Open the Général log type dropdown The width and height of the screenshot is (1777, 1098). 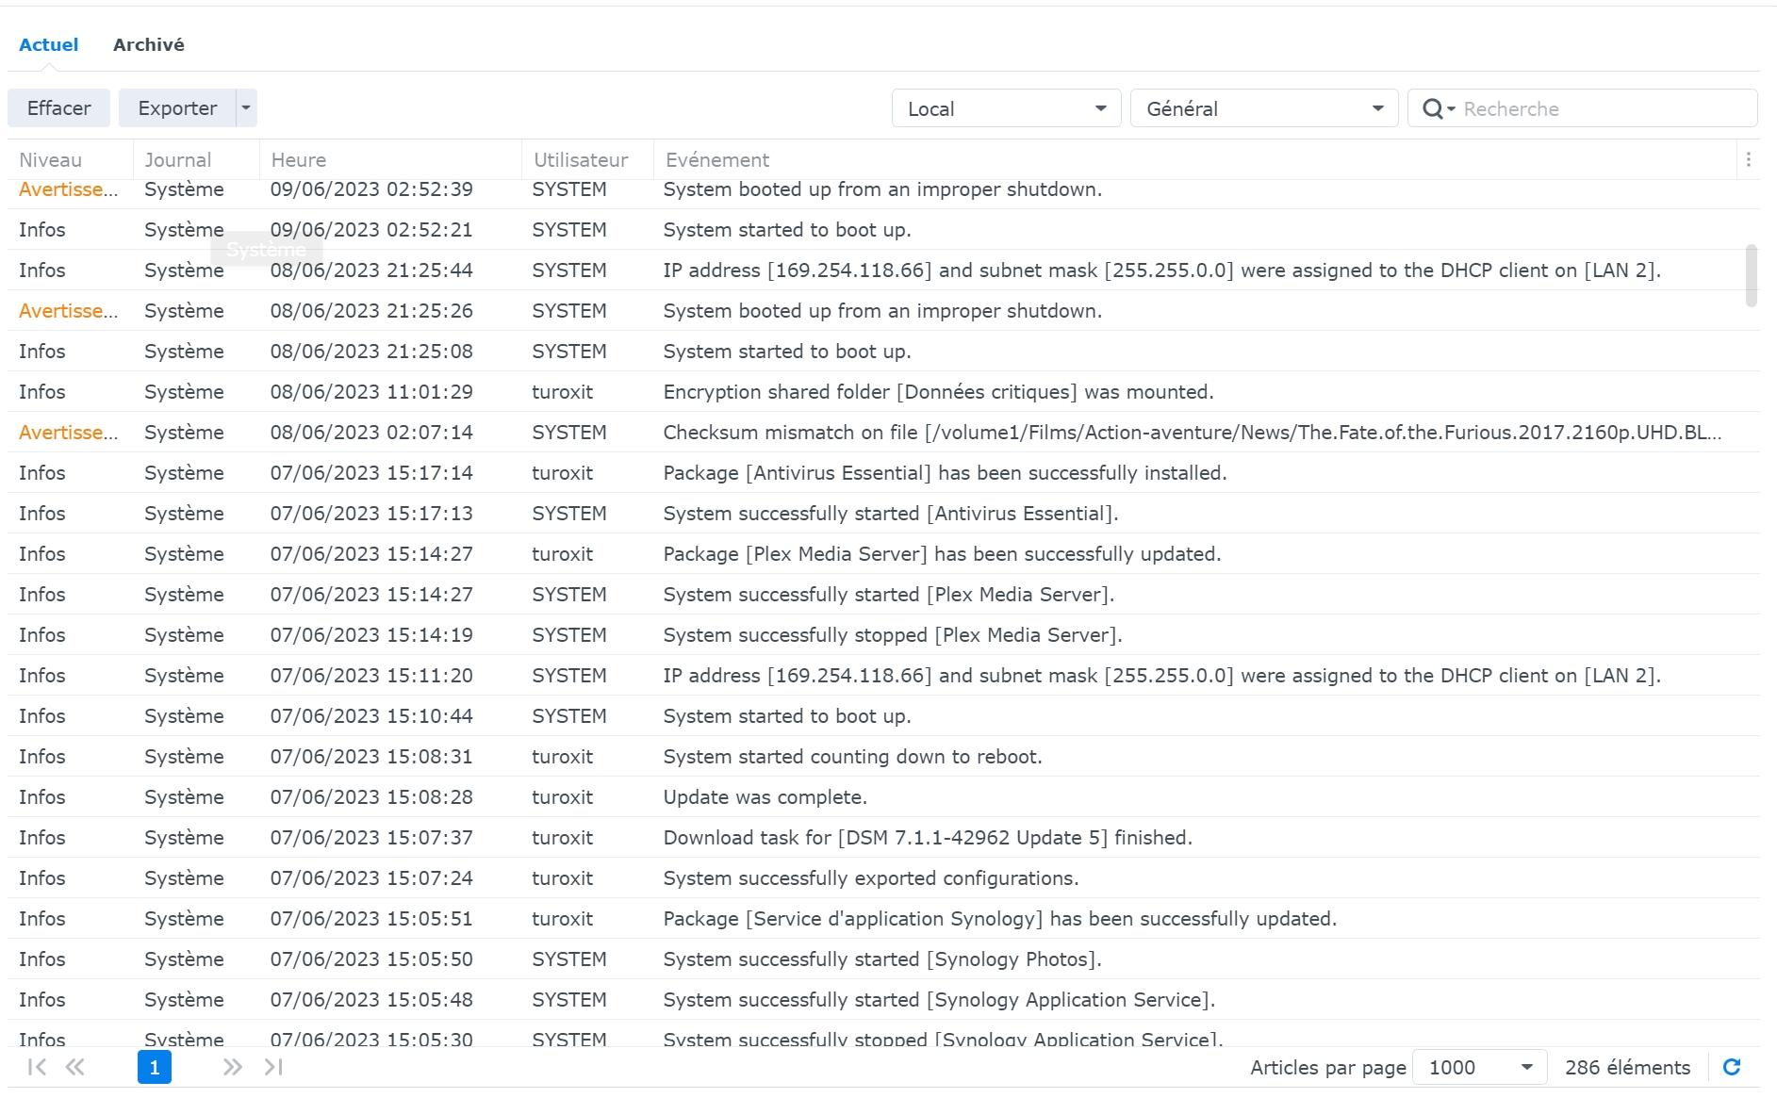[x=1263, y=109]
